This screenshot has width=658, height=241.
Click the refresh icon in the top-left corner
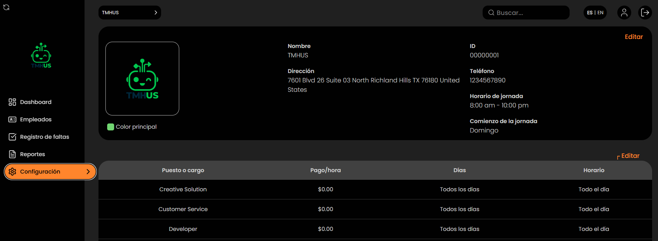(6, 7)
